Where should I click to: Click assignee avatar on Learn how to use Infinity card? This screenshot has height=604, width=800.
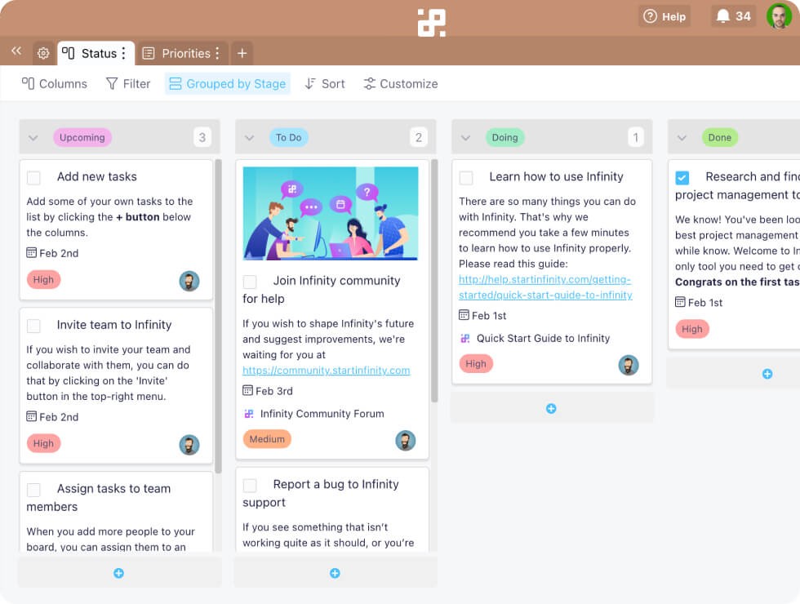(629, 366)
